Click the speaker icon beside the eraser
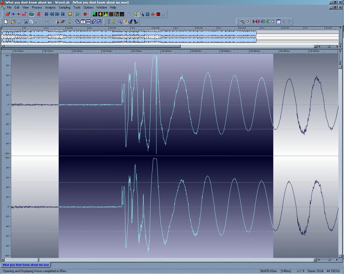The height and width of the screenshot is (274, 344). point(69,22)
